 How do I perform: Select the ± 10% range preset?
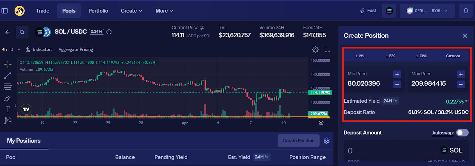click(421, 56)
